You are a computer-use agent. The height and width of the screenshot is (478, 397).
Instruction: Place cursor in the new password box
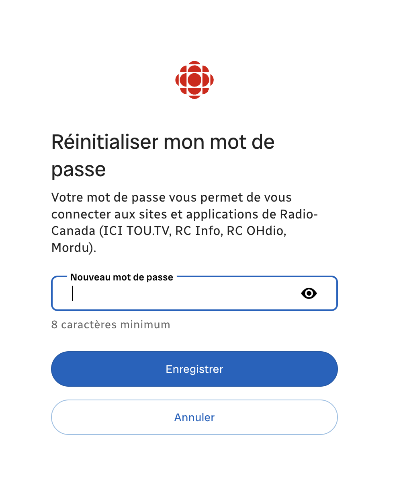(x=194, y=293)
